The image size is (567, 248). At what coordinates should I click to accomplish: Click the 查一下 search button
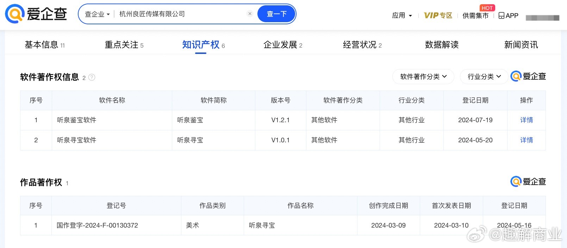coord(276,14)
